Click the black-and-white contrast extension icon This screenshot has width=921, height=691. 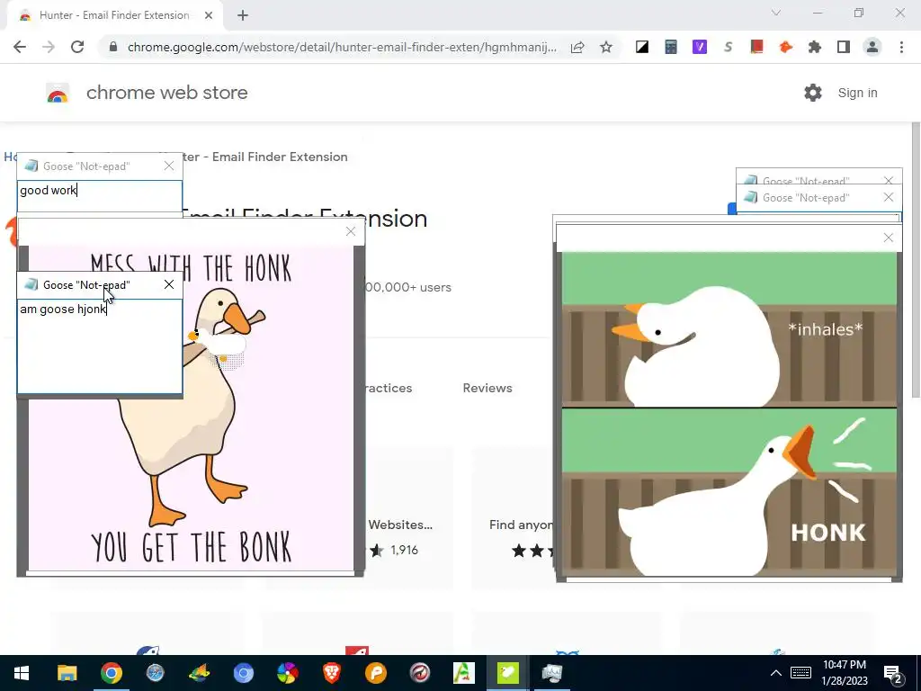[x=642, y=47]
